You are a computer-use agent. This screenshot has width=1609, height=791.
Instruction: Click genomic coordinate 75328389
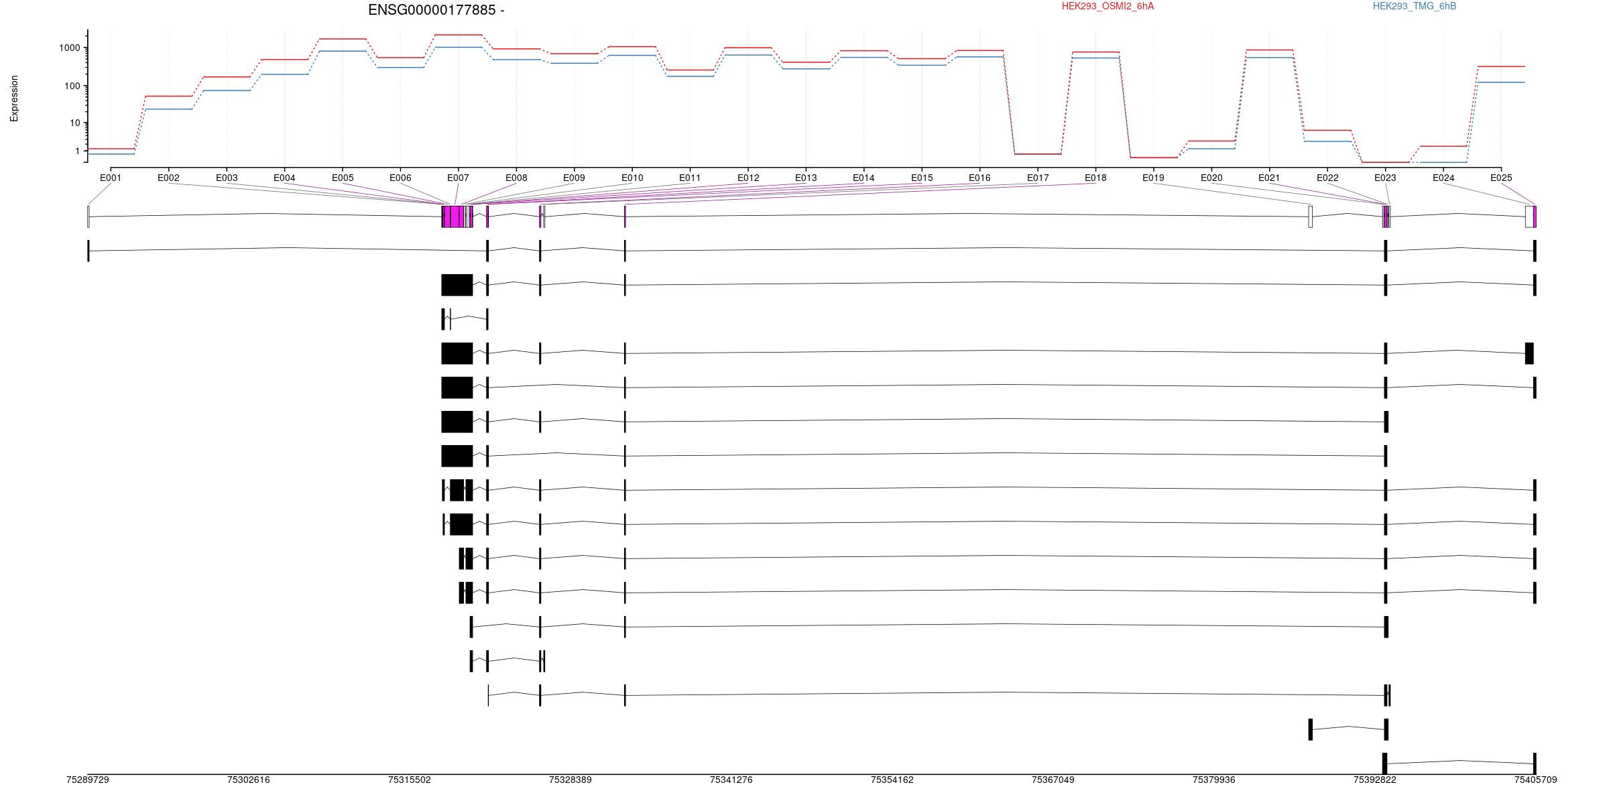click(x=571, y=780)
